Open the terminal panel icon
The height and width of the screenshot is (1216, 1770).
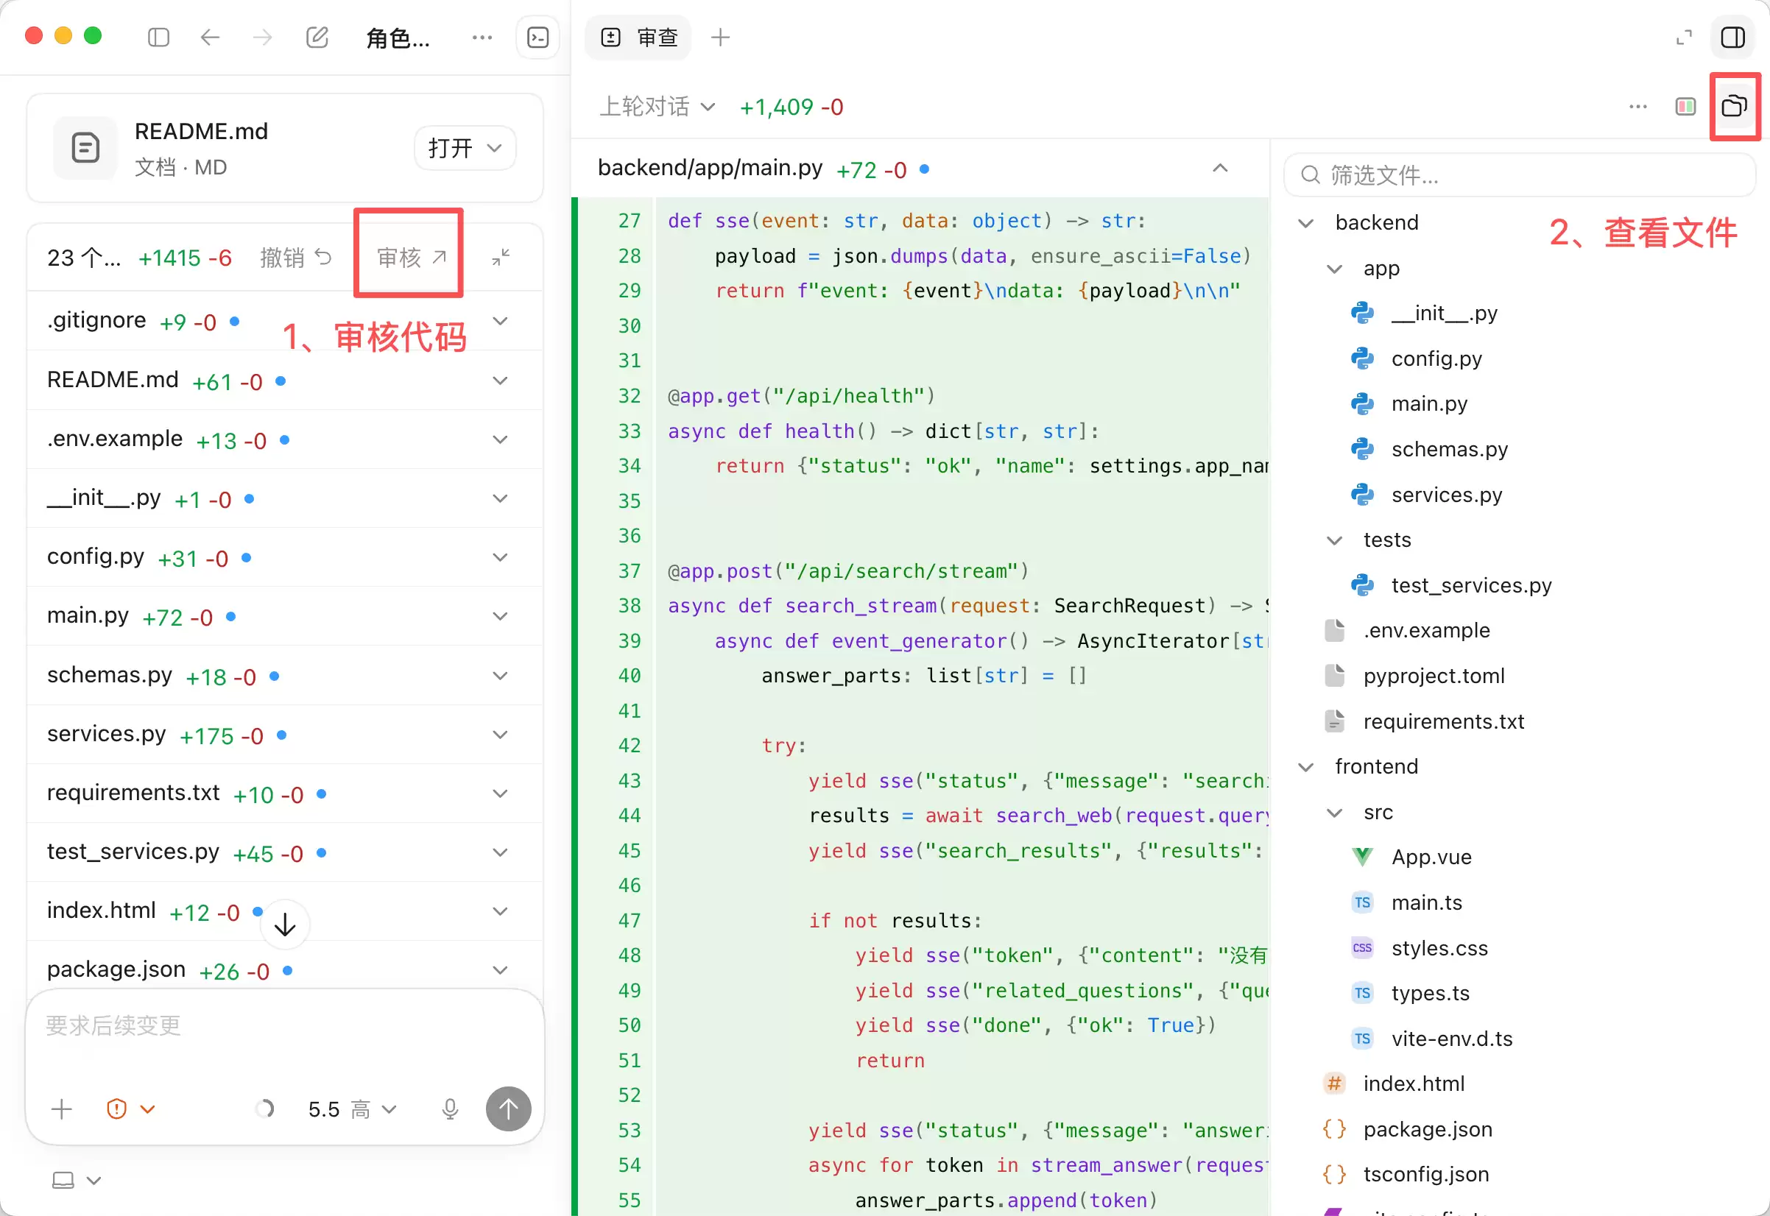coord(538,37)
